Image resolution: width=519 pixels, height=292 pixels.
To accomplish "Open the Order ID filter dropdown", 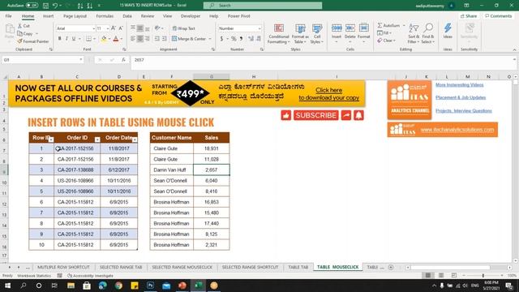I will point(97,140).
